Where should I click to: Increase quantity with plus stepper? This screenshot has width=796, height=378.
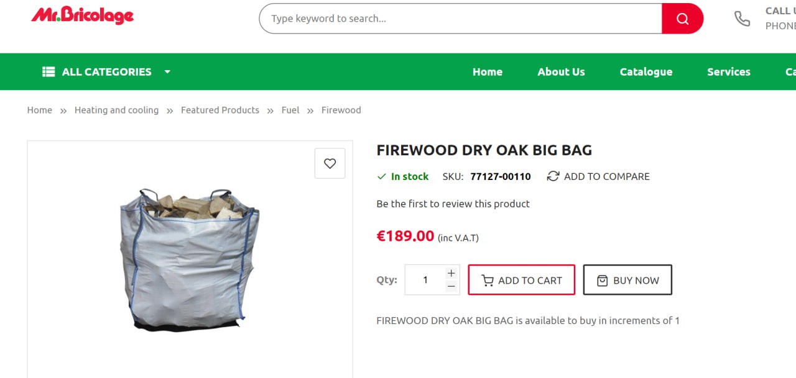click(451, 273)
